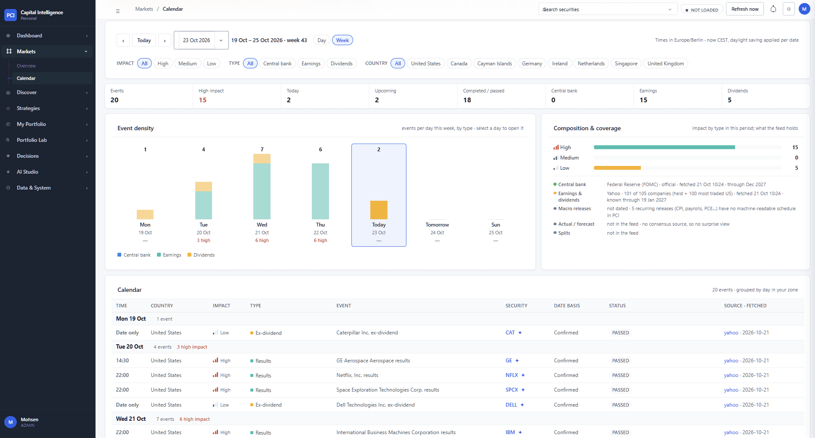Expand the Strategies menu chevron
Screen dimensions: 815x438
point(86,109)
